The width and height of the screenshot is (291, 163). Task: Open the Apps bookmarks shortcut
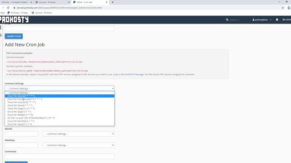[3, 13]
